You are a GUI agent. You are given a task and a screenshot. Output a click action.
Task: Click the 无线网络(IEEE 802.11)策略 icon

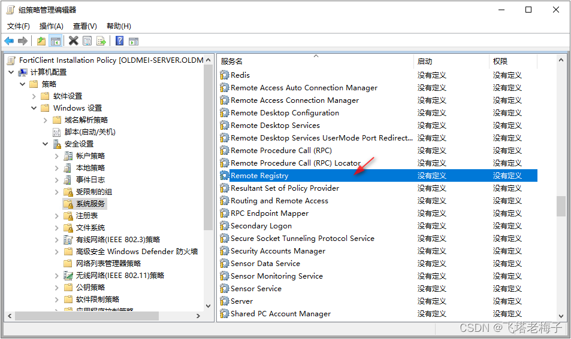pyautogui.click(x=68, y=276)
